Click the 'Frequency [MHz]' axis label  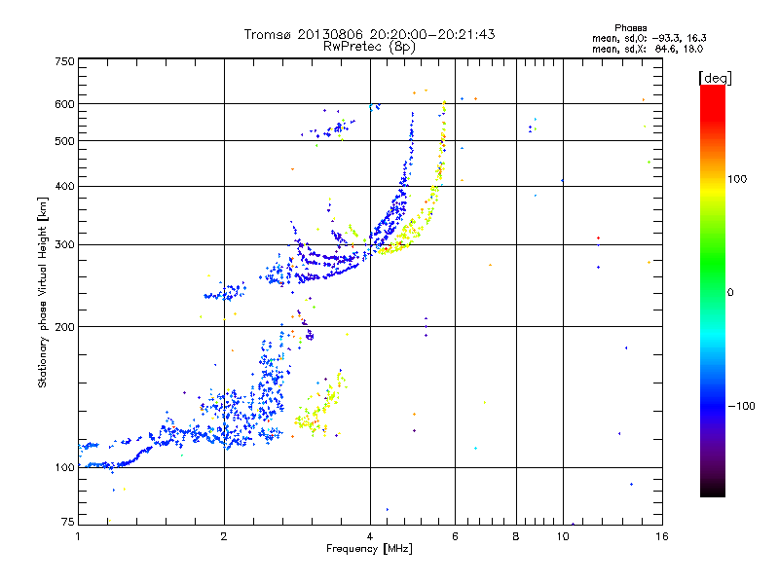(x=369, y=549)
